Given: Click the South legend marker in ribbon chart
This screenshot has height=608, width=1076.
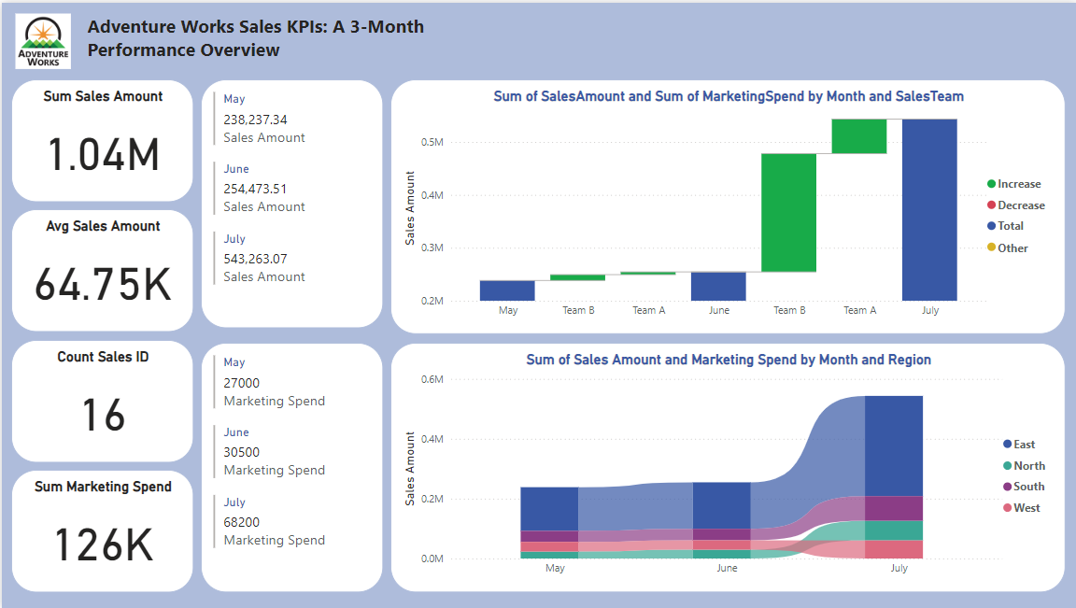Looking at the screenshot, I should (x=1008, y=487).
